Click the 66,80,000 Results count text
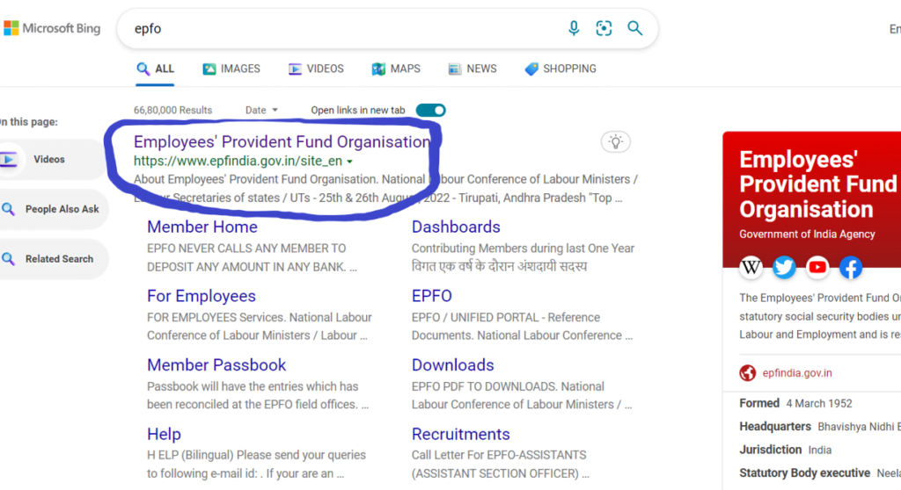901x490 pixels. point(173,110)
